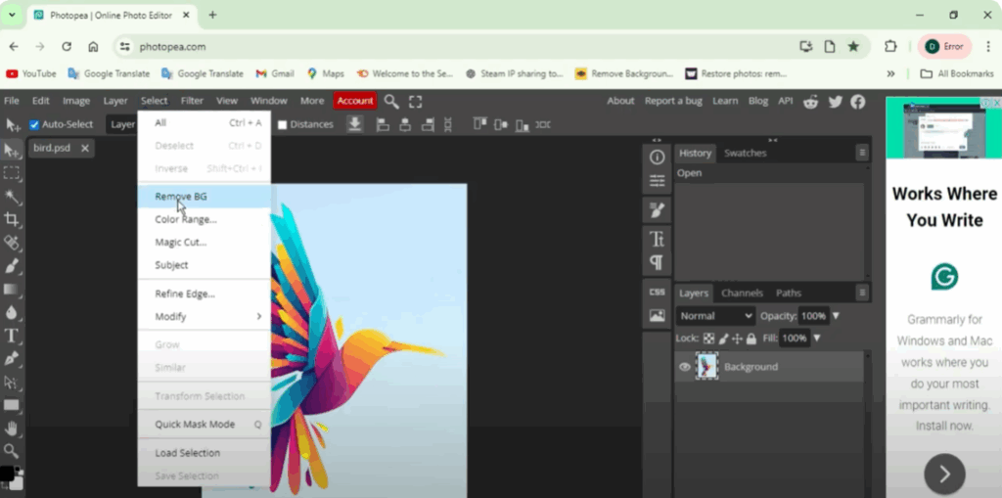Switch to the Channels tab
The height and width of the screenshot is (498, 1002).
(x=742, y=293)
